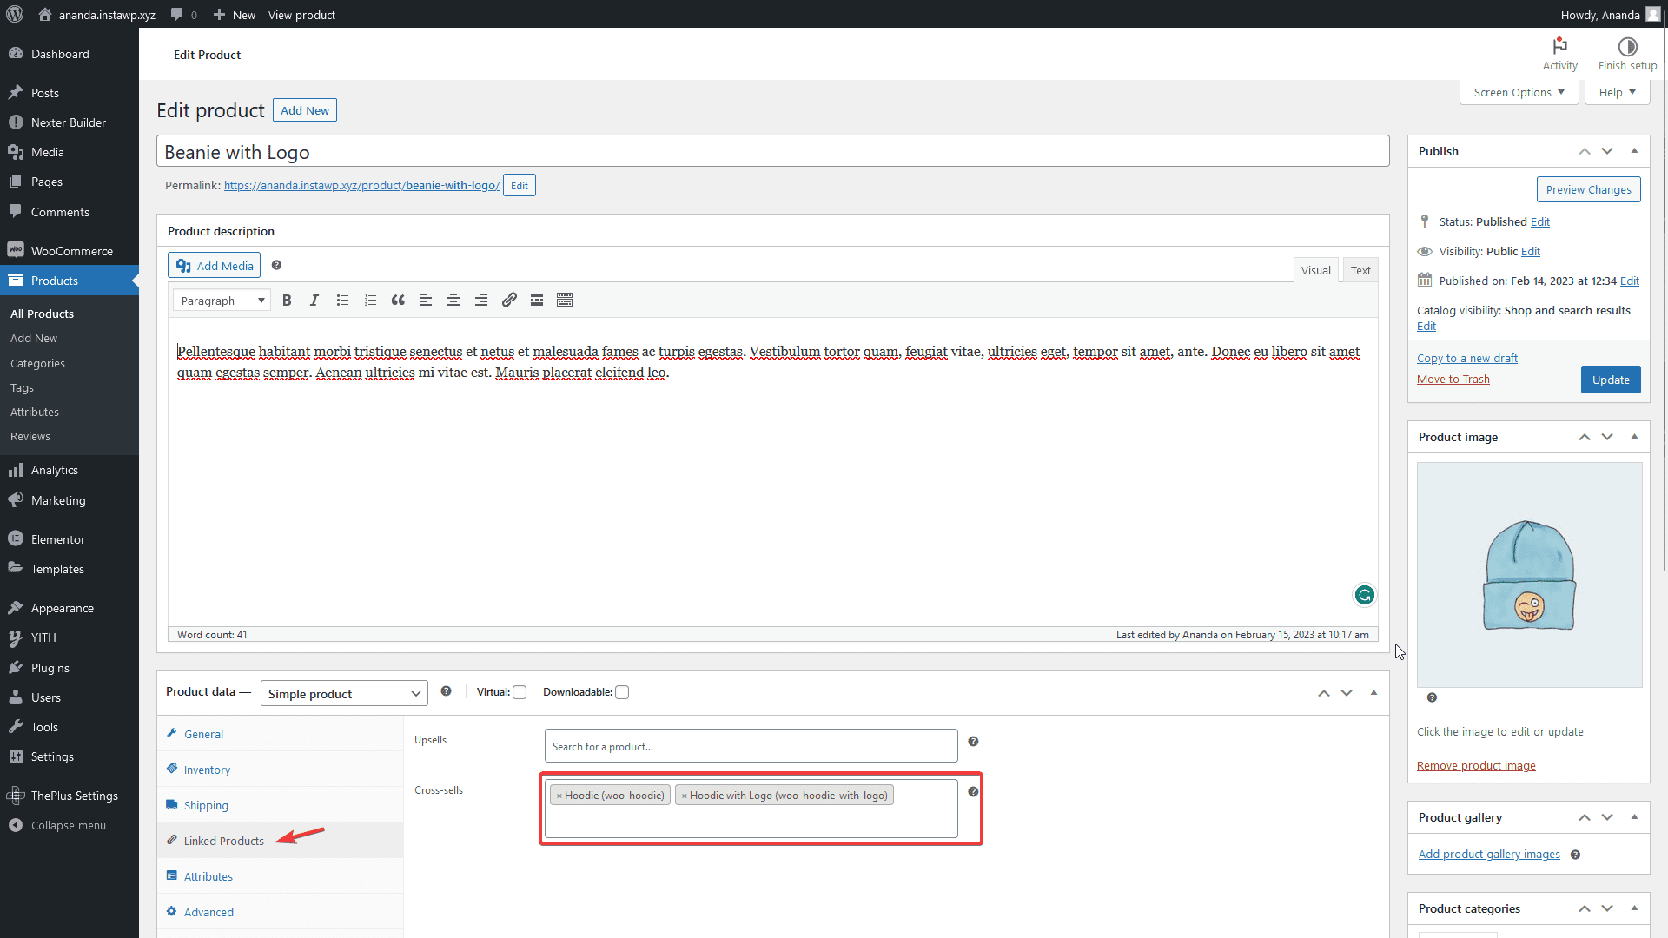Expand the Screen Options panel
1668x938 pixels.
tap(1518, 92)
